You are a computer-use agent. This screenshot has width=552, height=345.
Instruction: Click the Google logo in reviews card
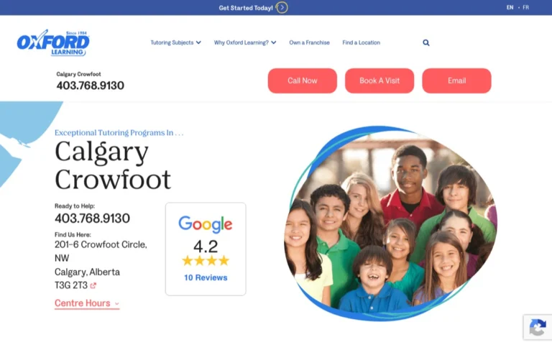coord(206,224)
